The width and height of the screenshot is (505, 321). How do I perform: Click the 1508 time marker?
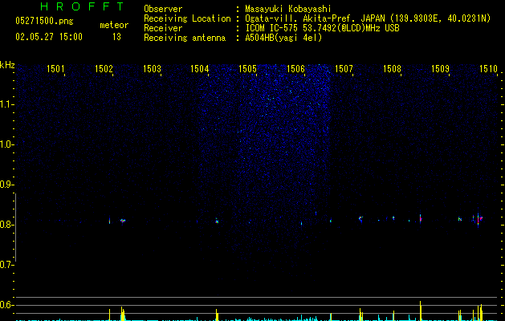tap(392, 69)
